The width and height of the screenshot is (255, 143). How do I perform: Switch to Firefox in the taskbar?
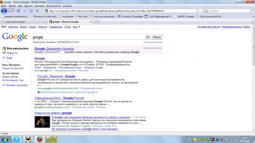[40, 139]
